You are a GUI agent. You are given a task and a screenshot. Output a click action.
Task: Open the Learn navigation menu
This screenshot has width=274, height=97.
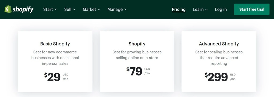[200, 10]
